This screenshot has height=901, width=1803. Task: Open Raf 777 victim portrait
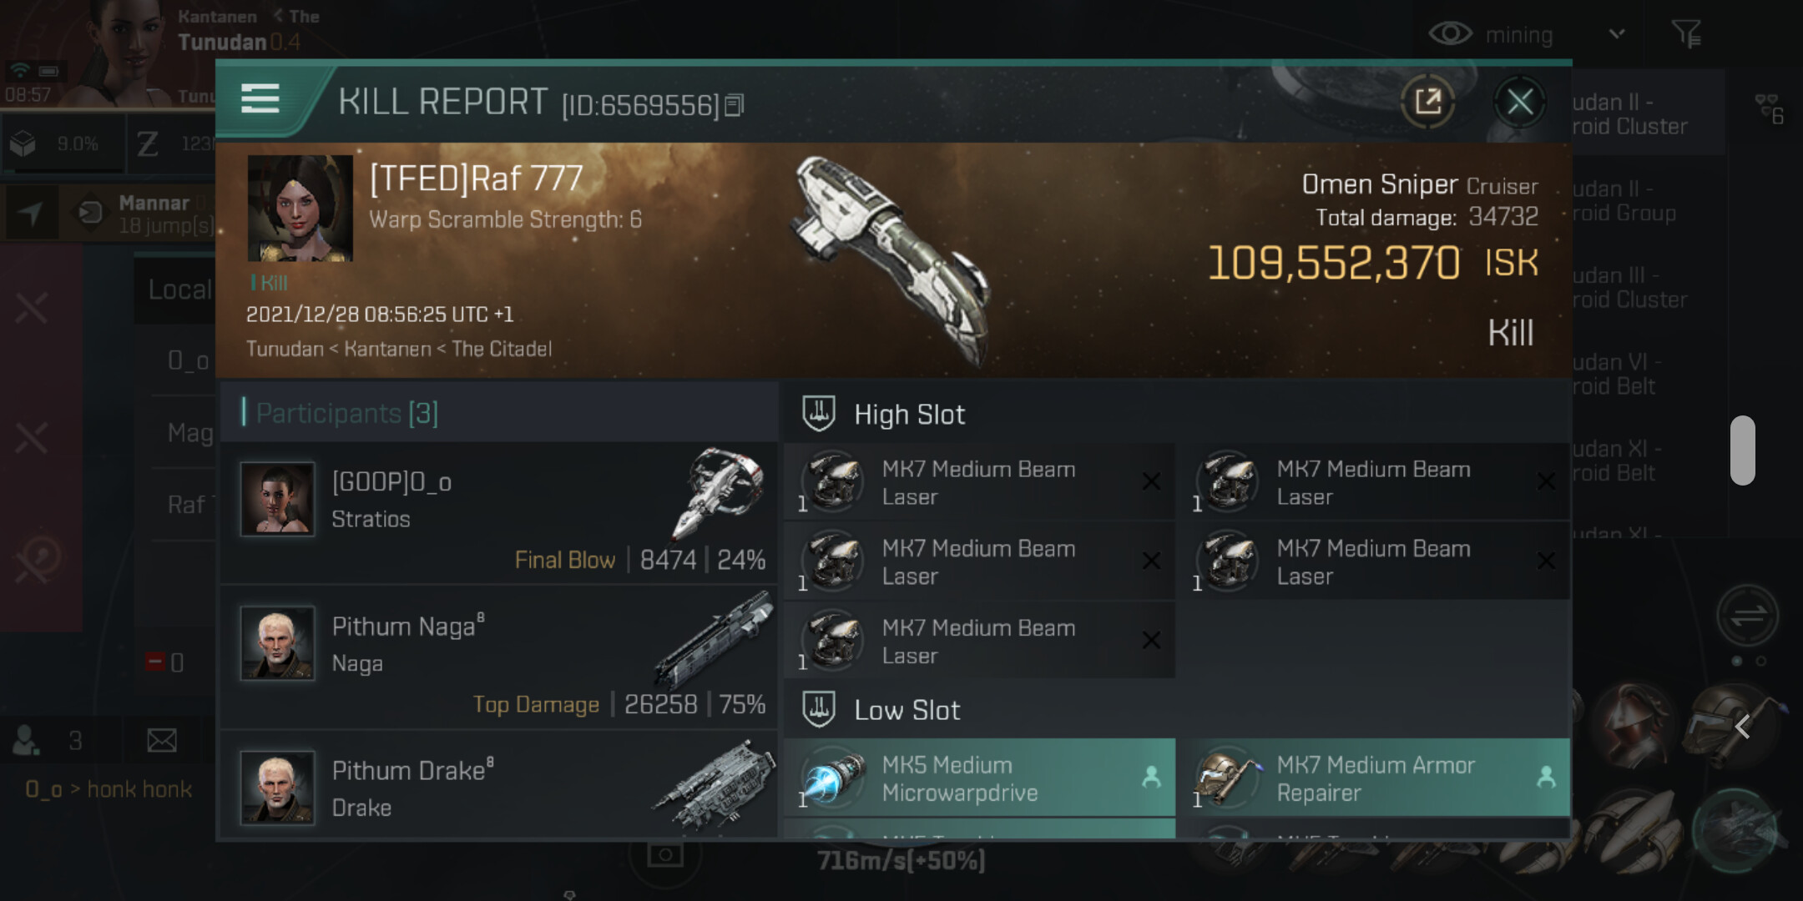click(300, 209)
